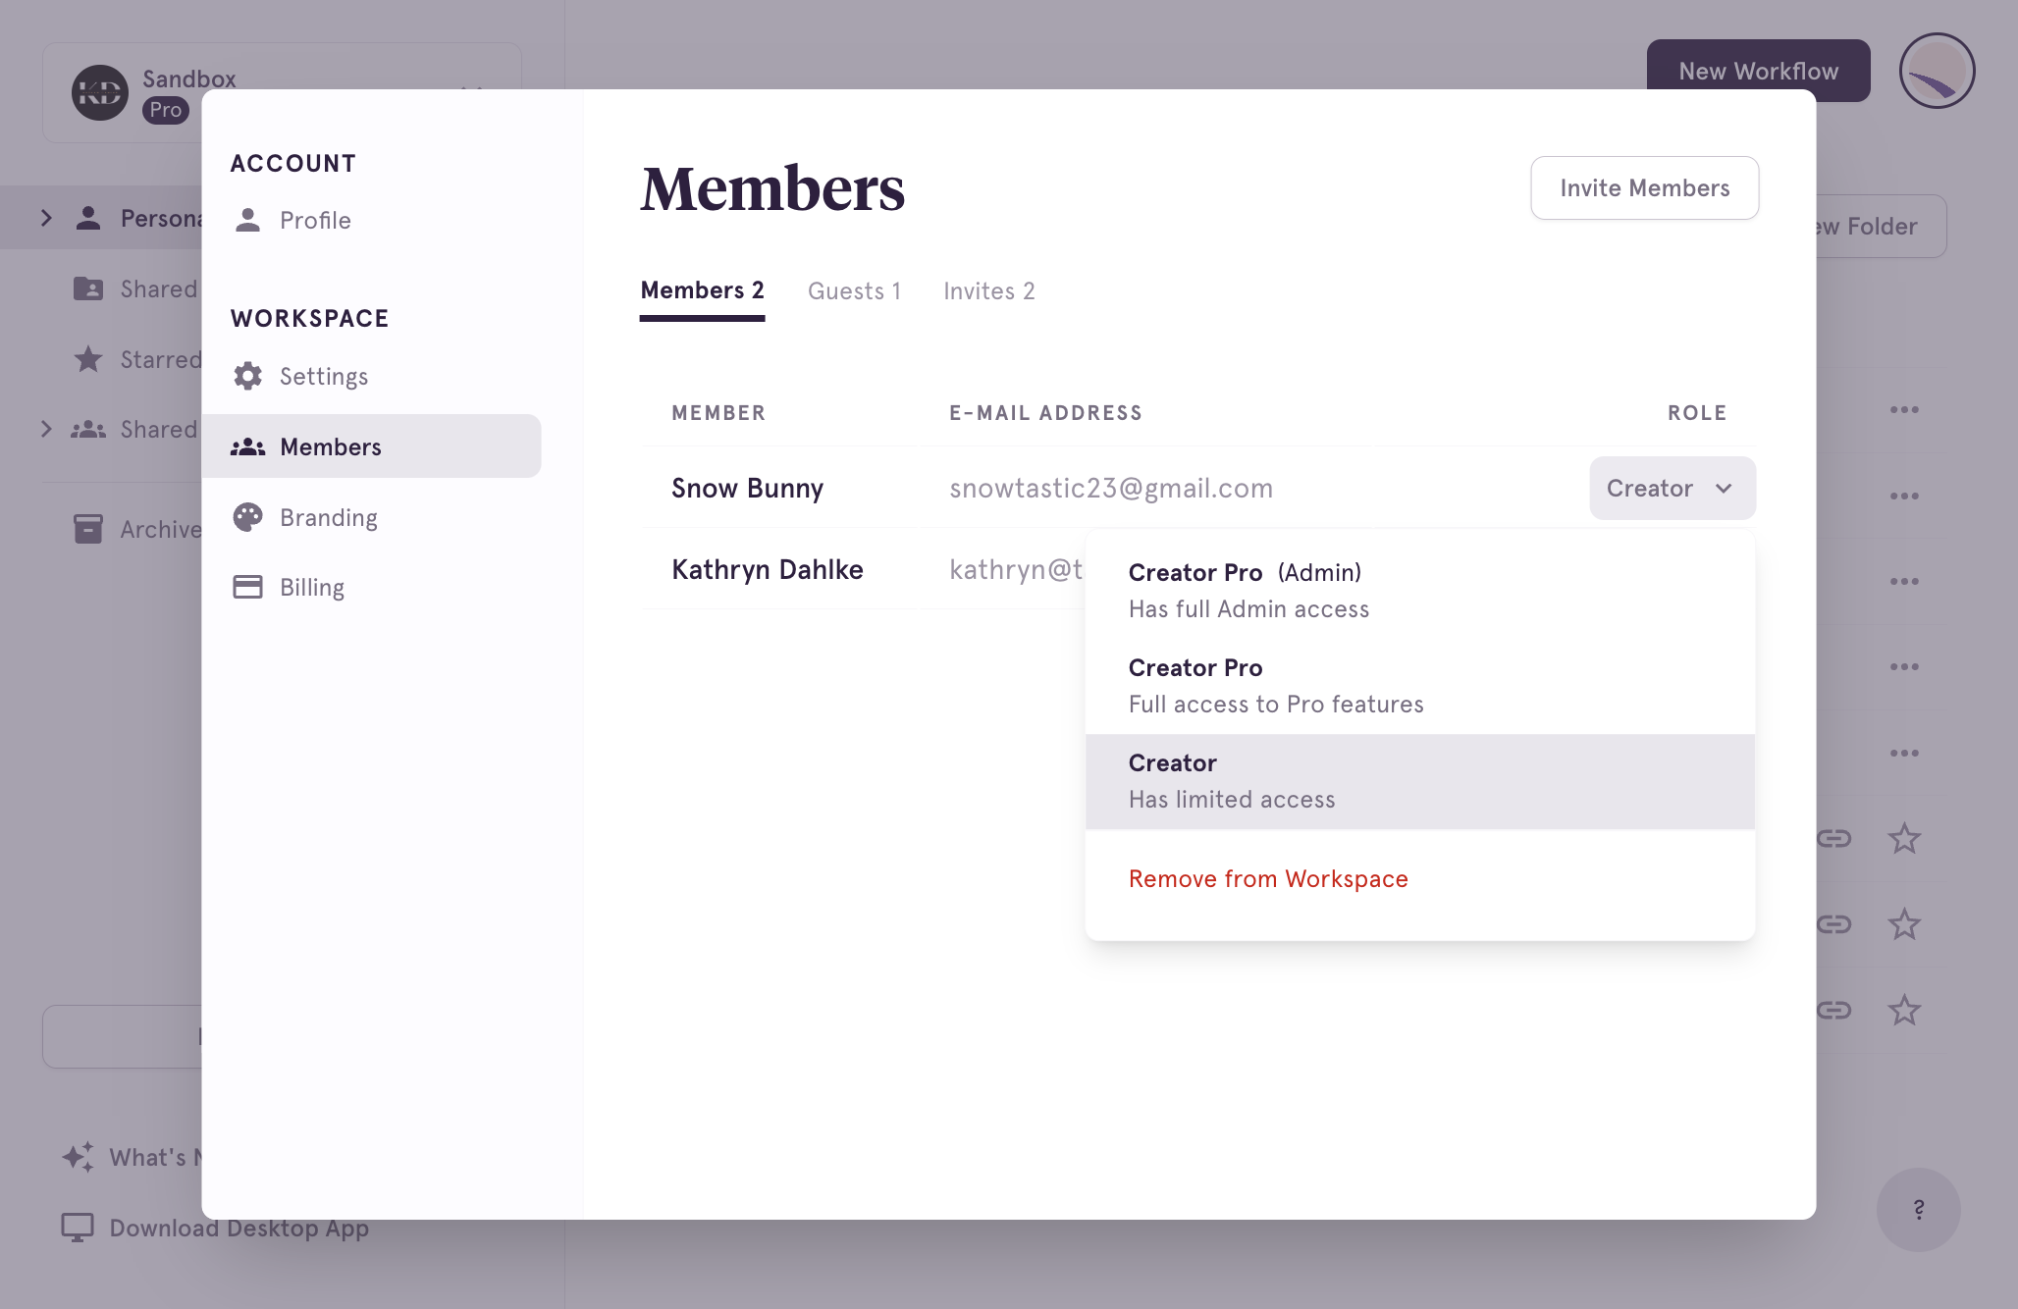Viewport: 2018px width, 1309px height.
Task: Click the Billing card icon
Action: 247,587
